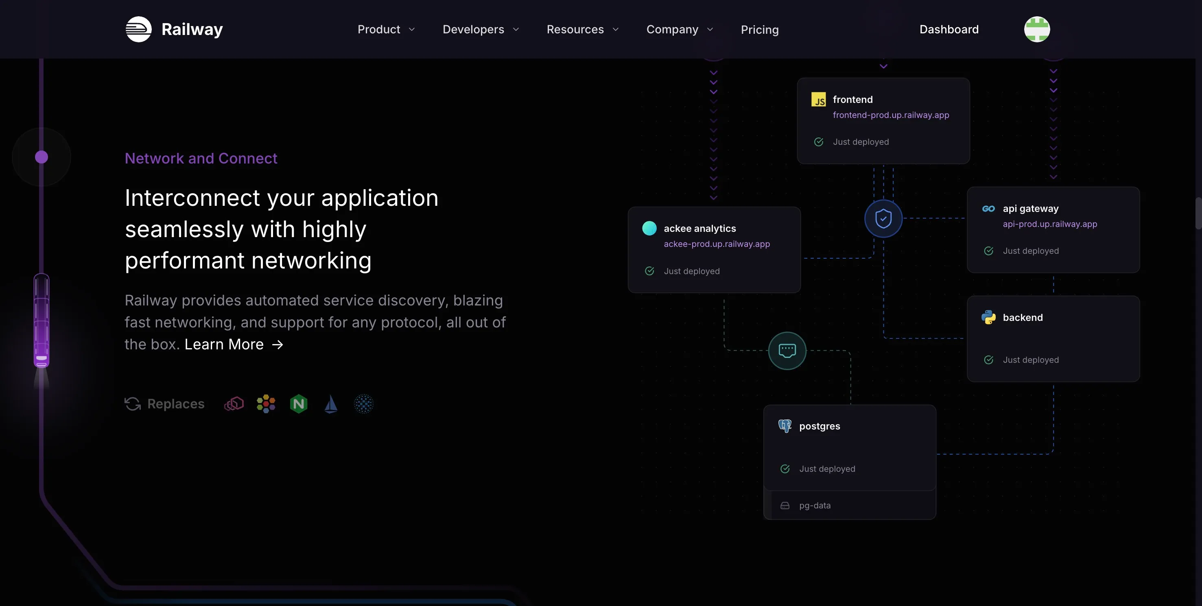Screen dimensions: 1202x606
Task: Click the pg-data volume disk icon
Action: point(785,506)
